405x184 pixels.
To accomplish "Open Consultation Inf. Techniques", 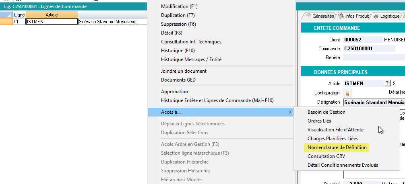I will [191, 42].
